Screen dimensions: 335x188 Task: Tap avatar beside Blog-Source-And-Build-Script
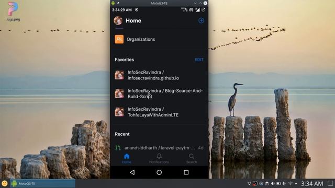click(119, 93)
